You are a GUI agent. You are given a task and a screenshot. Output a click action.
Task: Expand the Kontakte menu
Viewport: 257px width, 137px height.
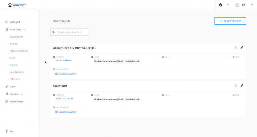[x=21, y=94]
